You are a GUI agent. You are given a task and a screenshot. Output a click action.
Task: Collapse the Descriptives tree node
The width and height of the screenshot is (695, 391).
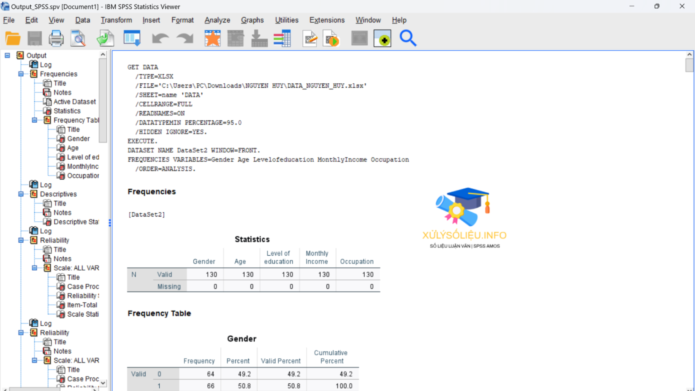coord(21,194)
